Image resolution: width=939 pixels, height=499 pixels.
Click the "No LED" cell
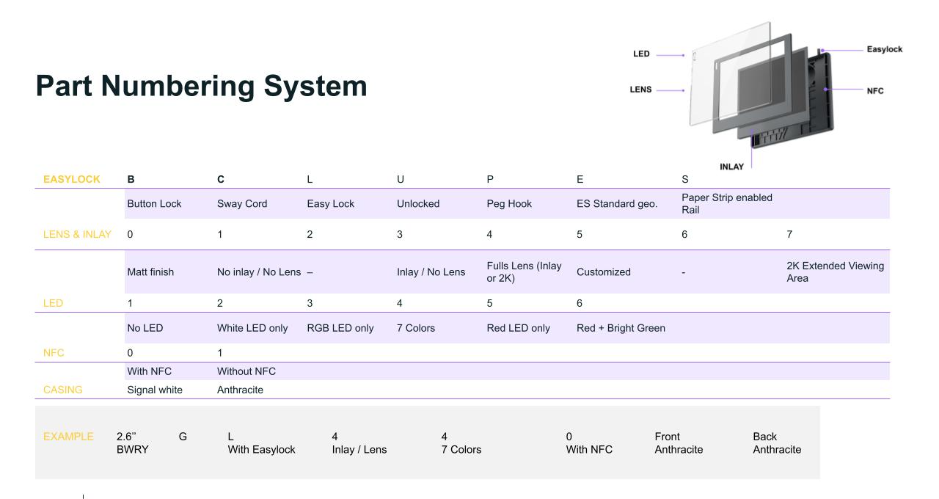coord(145,328)
